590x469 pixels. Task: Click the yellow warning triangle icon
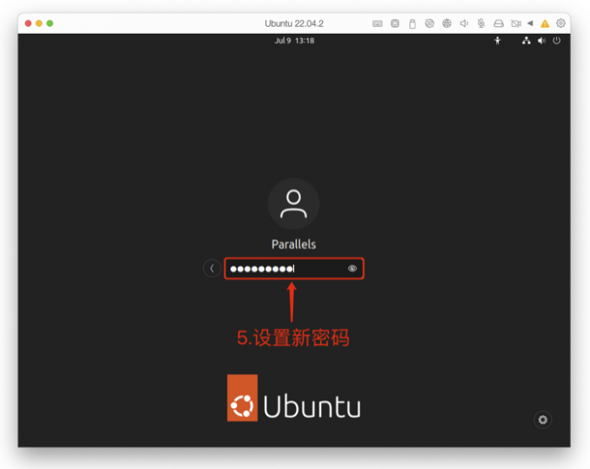pyautogui.click(x=545, y=23)
